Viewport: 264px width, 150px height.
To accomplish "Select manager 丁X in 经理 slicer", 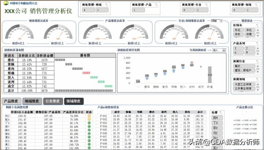I will [x=217, y=123].
